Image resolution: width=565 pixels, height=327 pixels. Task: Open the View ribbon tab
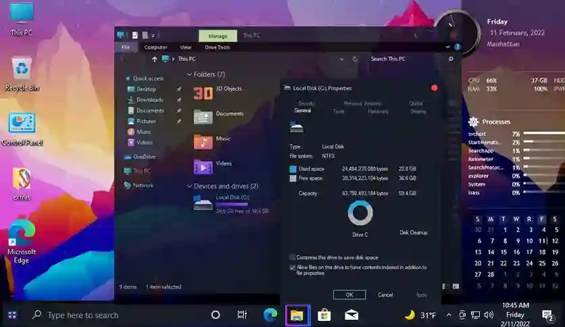coord(186,47)
